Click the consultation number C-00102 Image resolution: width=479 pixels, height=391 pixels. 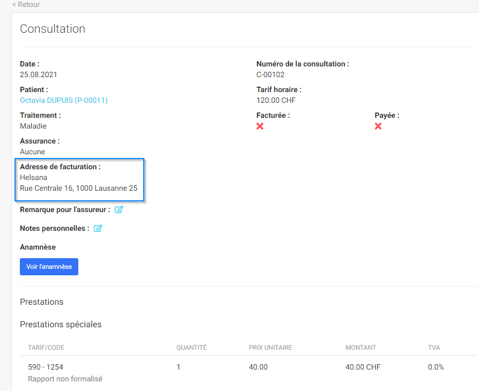270,75
